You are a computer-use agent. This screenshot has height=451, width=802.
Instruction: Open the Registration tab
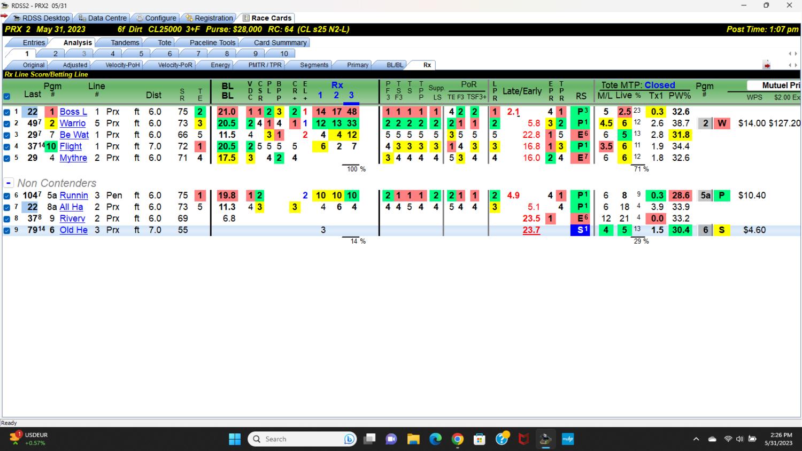coord(210,18)
